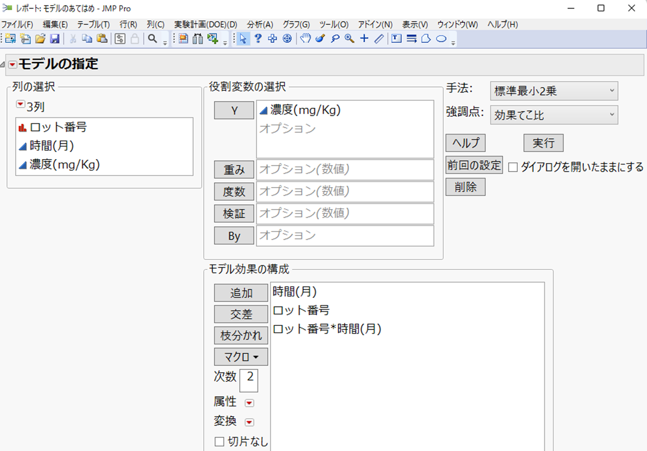Select the Annotate text tool
This screenshot has height=451, width=647.
pyautogui.click(x=397, y=39)
